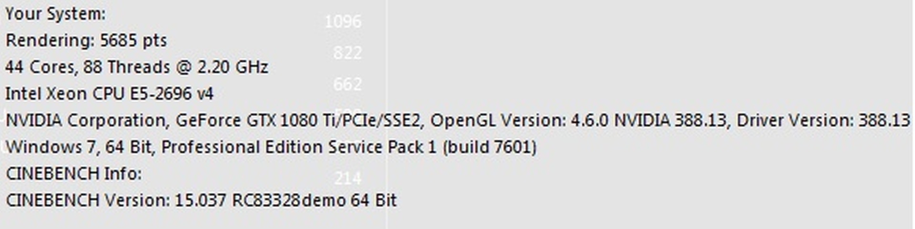Click the 'CINEBENCH Version: 15.037' line
Screen dimensions: 915x229
[116, 200]
